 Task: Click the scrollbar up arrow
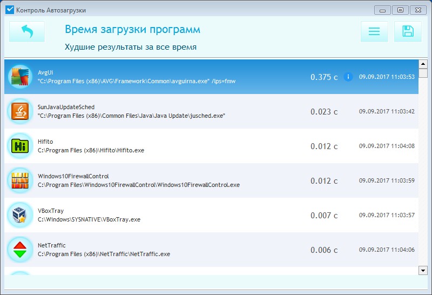(x=423, y=64)
